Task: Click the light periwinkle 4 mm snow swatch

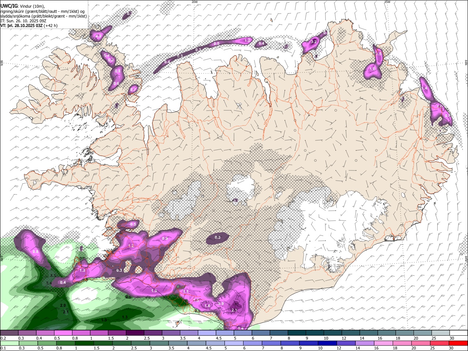Action: [207, 333]
